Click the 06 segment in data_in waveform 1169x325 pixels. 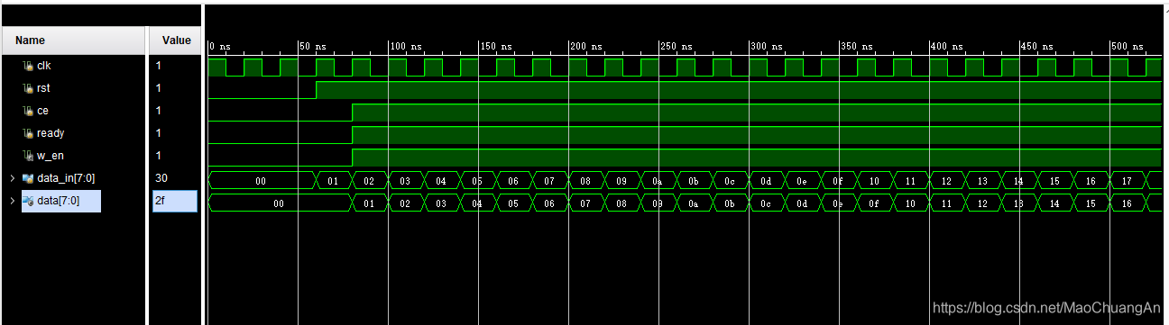click(513, 181)
